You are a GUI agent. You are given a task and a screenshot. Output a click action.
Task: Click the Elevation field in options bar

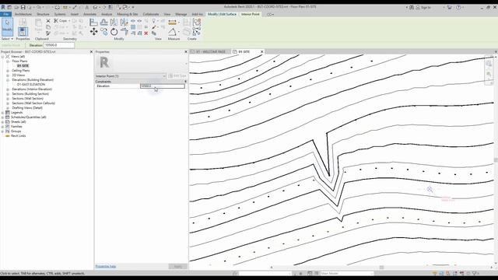click(59, 45)
